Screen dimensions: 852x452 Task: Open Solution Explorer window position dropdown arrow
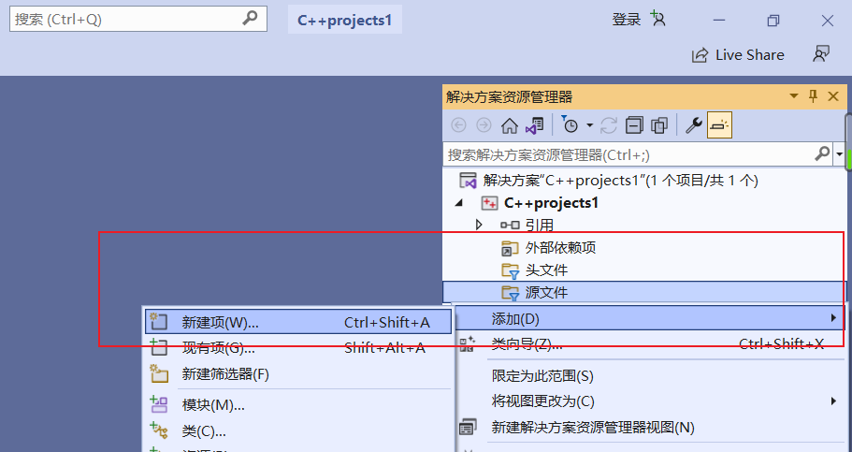pyautogui.click(x=794, y=96)
